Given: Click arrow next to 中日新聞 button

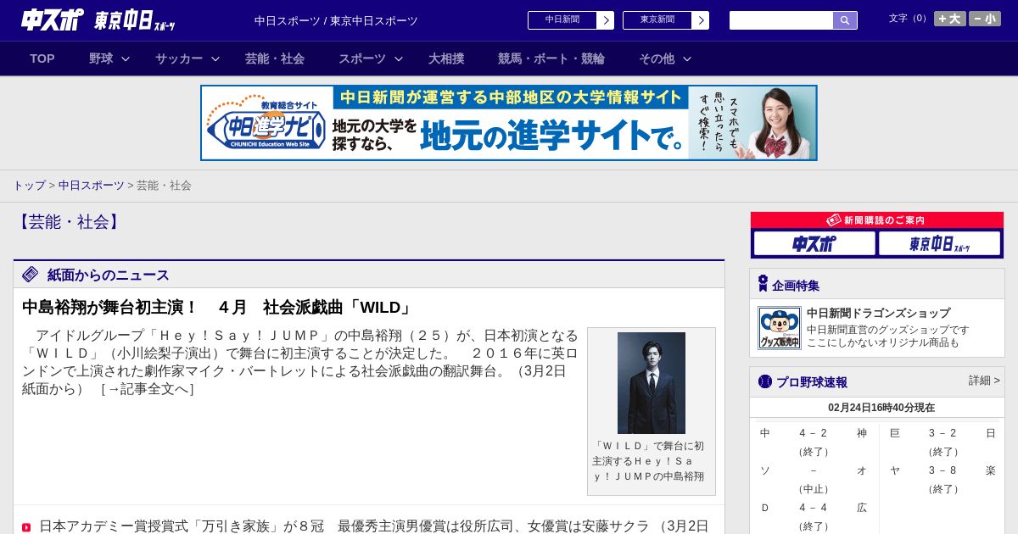Looking at the screenshot, I should 606,20.
